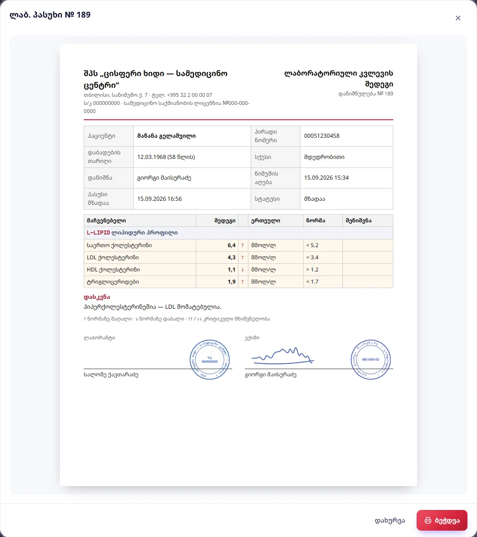Viewport: 477px width, 537px height.
Task: Click the status value მზადაა
Action: click(315, 199)
